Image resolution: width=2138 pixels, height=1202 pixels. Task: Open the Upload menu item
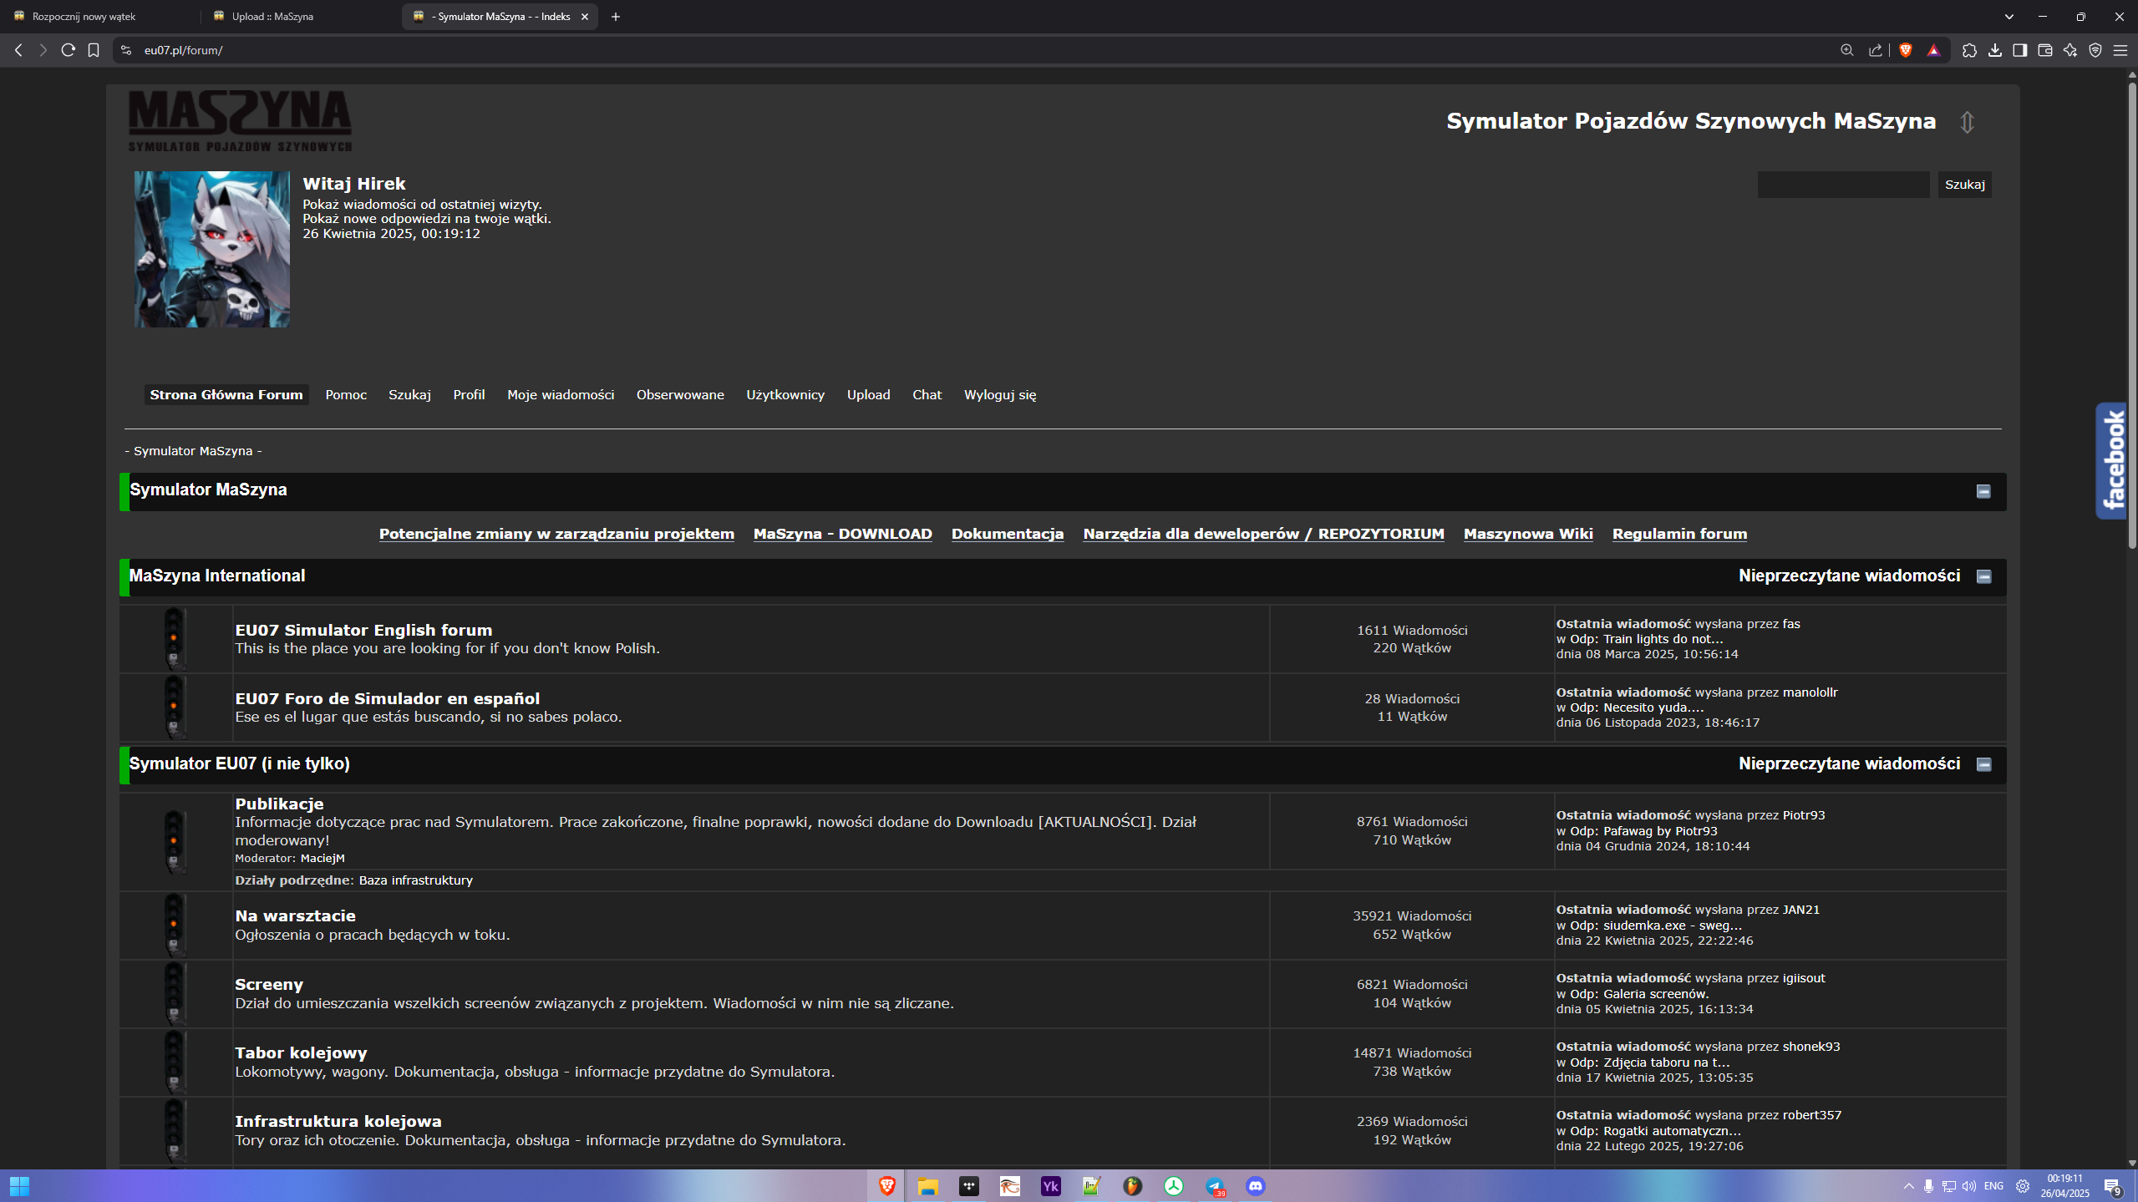pyautogui.click(x=869, y=394)
